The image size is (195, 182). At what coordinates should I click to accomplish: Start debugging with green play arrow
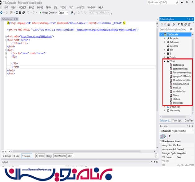coord(41,13)
